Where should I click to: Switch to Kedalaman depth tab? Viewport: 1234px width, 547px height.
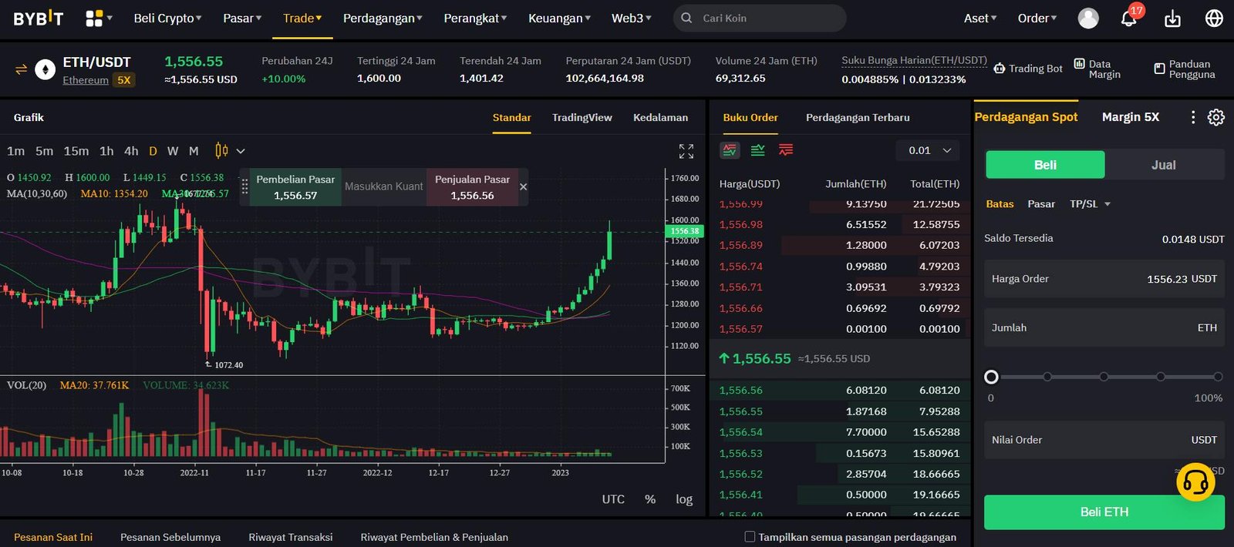[660, 117]
